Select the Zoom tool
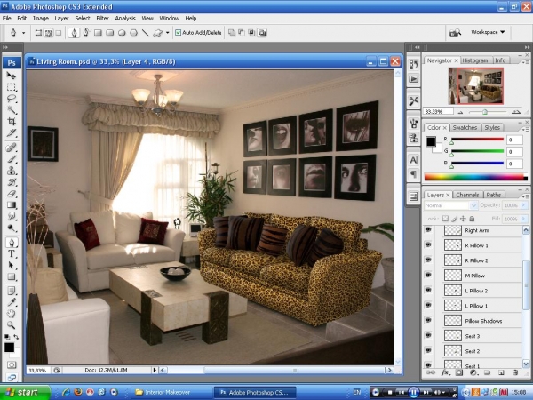Image resolution: width=533 pixels, height=400 pixels. coord(12,325)
